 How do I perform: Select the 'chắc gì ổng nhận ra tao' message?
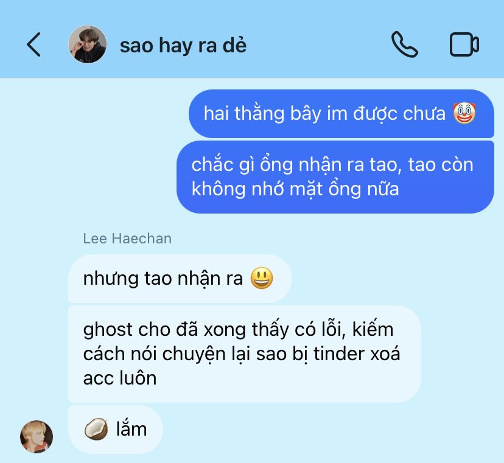[335, 176]
